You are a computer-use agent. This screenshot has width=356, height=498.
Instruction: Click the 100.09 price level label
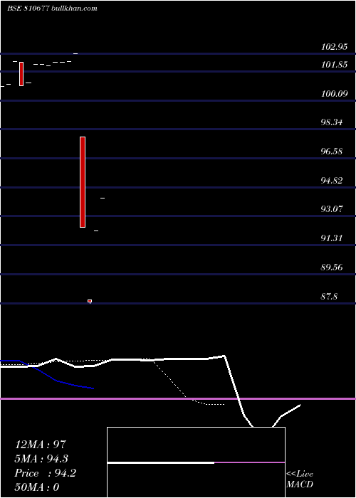tap(334, 94)
